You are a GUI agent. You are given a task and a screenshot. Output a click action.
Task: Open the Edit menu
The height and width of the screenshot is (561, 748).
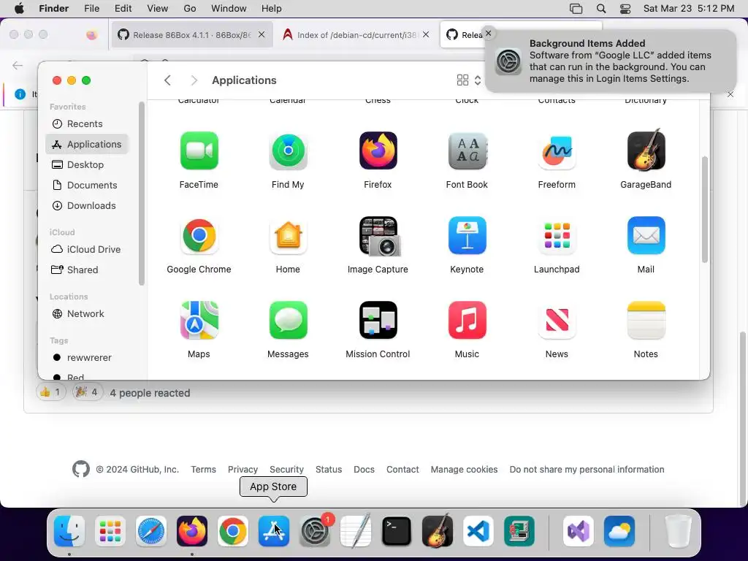click(x=123, y=9)
